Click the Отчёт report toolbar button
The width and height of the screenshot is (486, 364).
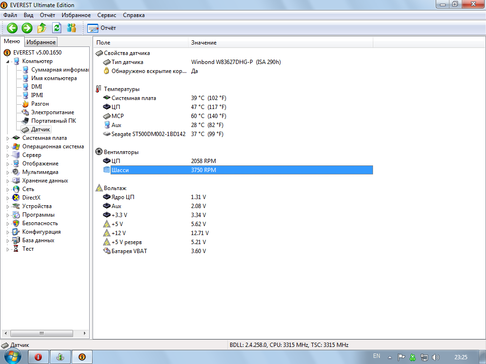(x=102, y=28)
